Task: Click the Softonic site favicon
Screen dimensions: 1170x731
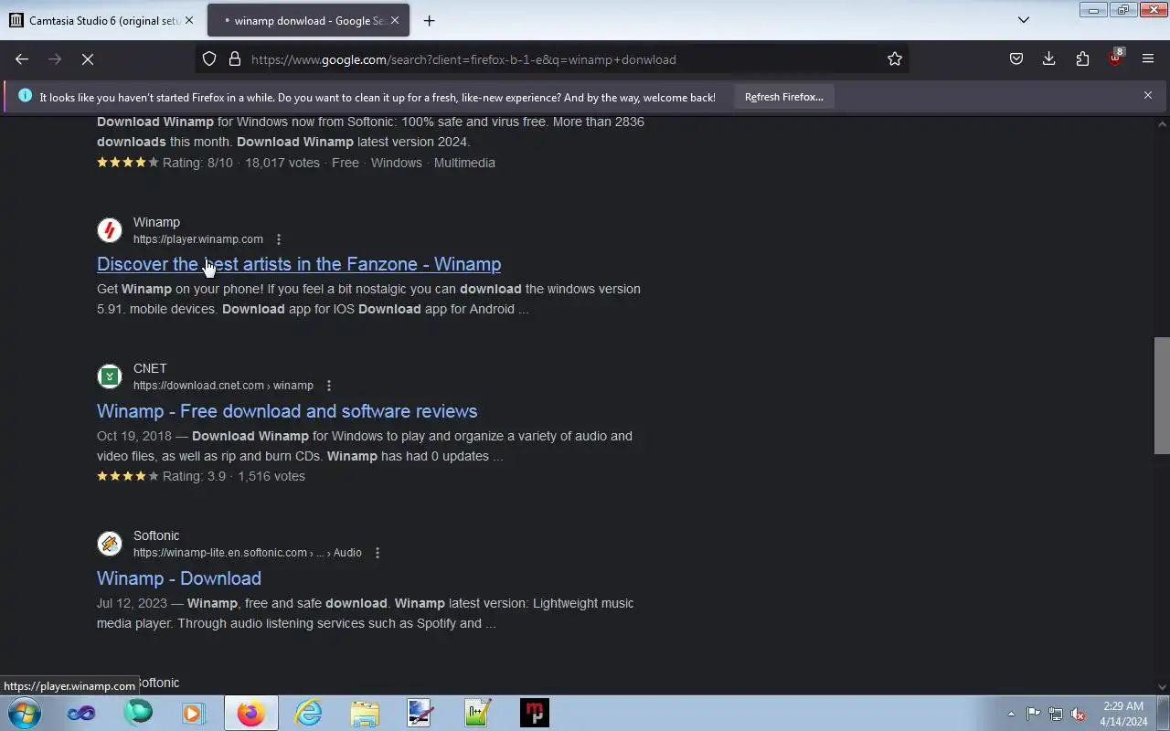Action: [110, 544]
